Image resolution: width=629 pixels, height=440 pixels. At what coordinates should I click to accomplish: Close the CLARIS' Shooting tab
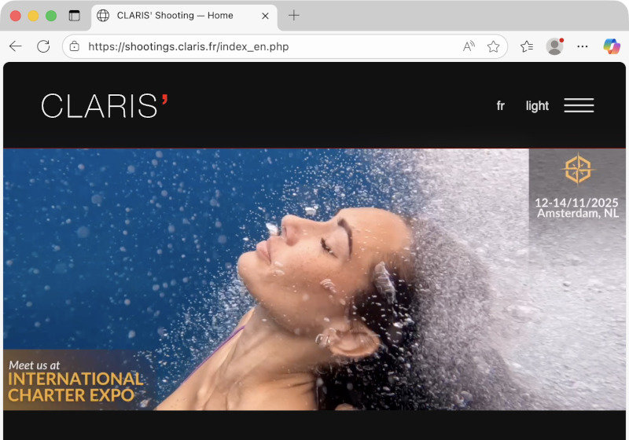click(265, 16)
